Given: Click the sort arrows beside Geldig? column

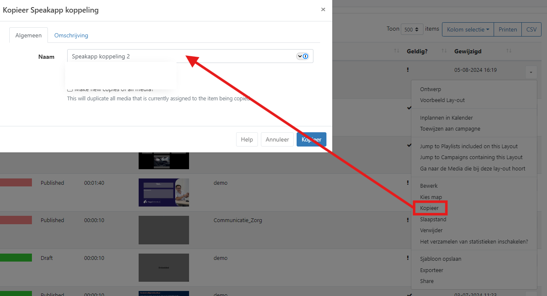Looking at the screenshot, I should (444, 51).
